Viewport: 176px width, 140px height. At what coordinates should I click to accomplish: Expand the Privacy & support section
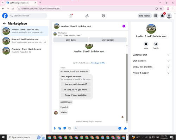coord(151,73)
